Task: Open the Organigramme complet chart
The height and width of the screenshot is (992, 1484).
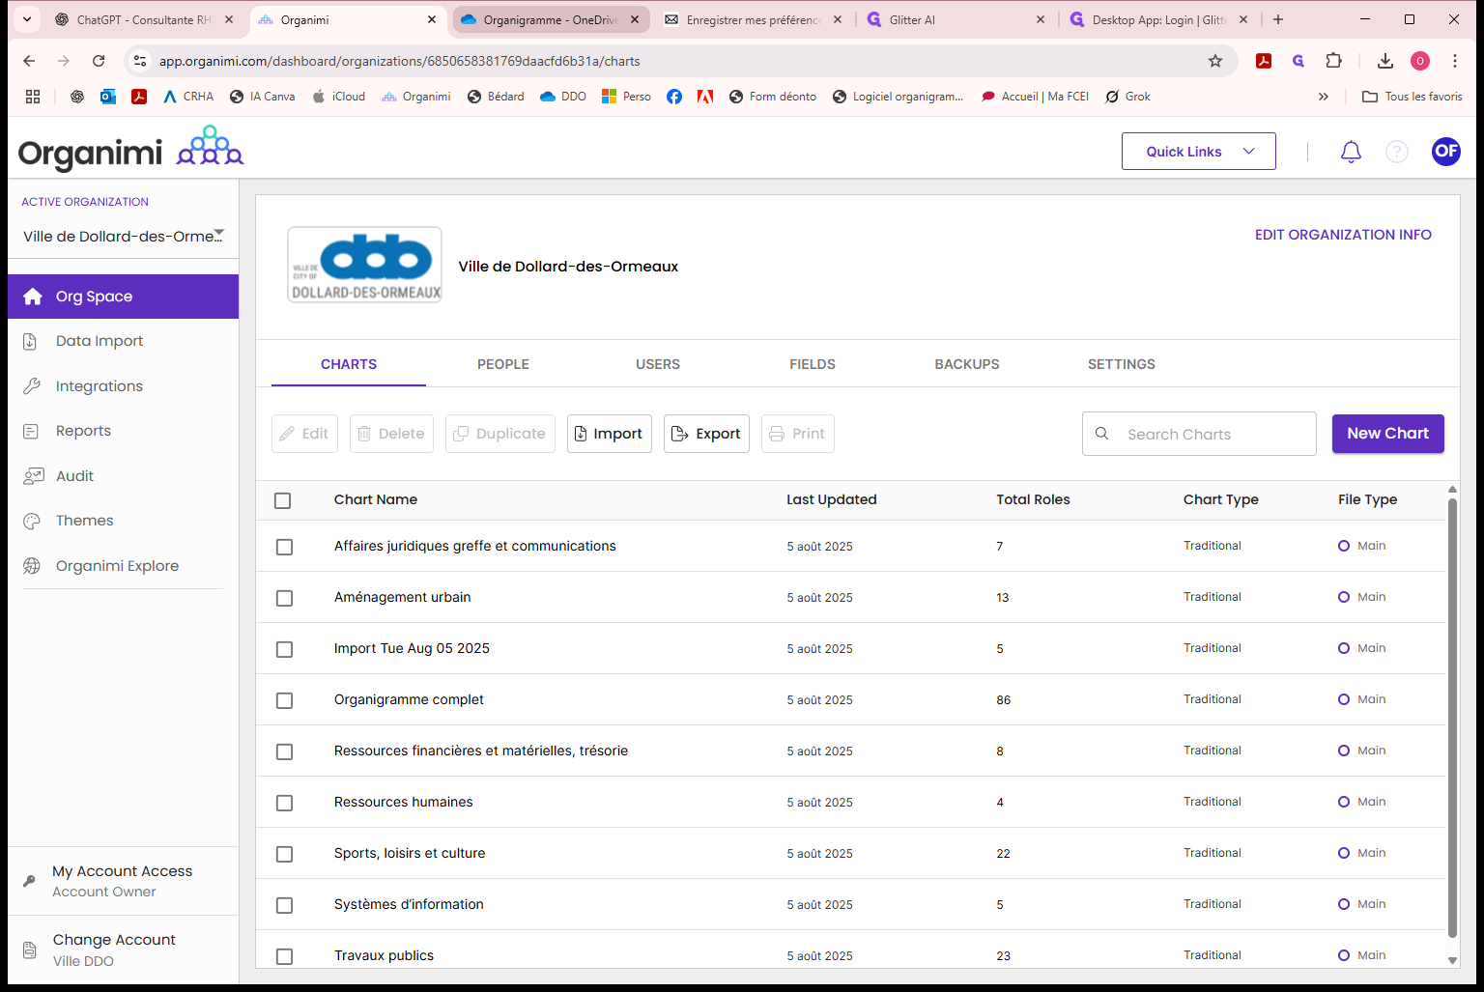Action: 409,699
